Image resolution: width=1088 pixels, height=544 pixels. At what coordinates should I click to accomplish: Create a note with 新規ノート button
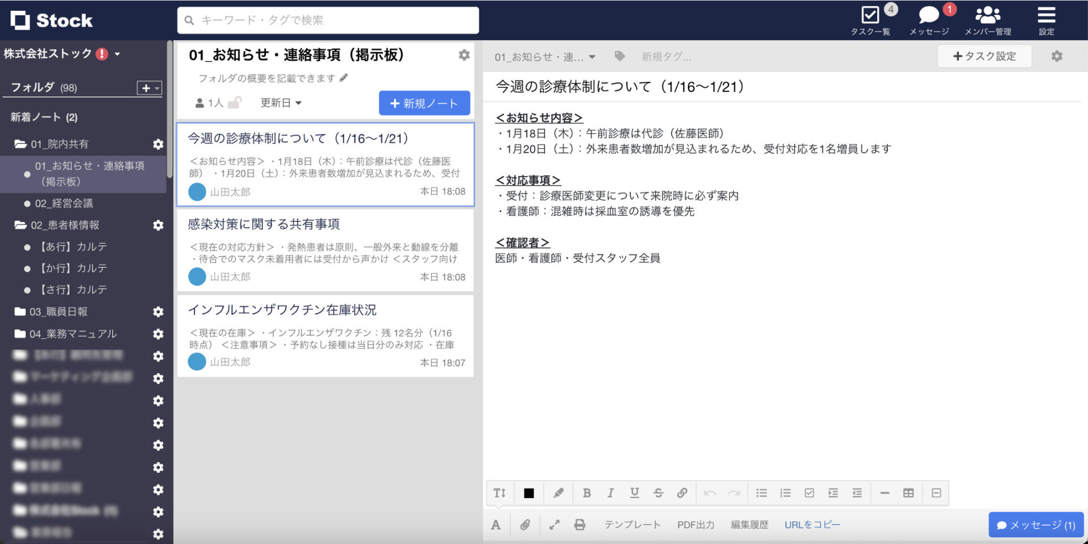tap(424, 103)
